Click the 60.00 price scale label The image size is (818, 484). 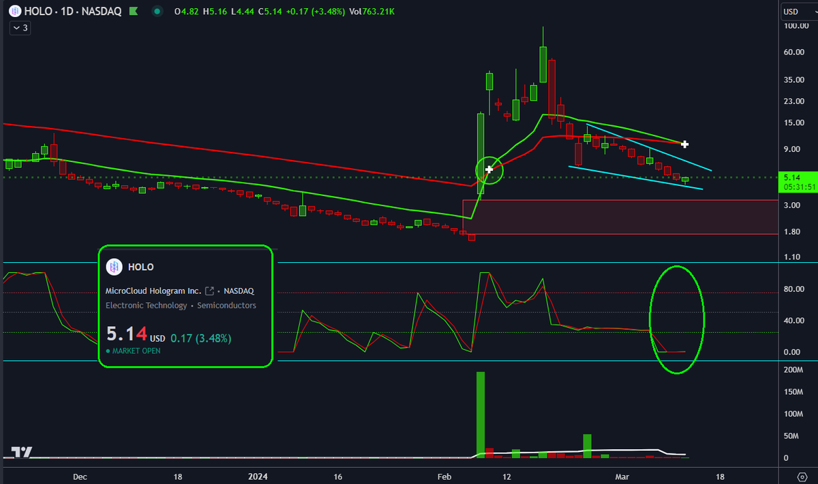point(796,52)
